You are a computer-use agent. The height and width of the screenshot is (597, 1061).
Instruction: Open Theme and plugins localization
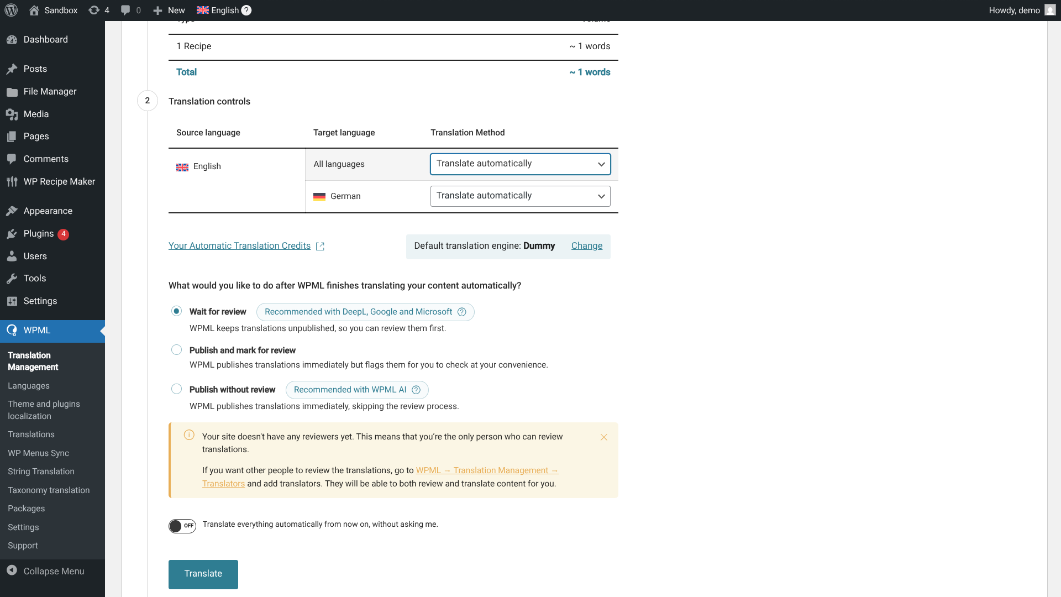[44, 410]
